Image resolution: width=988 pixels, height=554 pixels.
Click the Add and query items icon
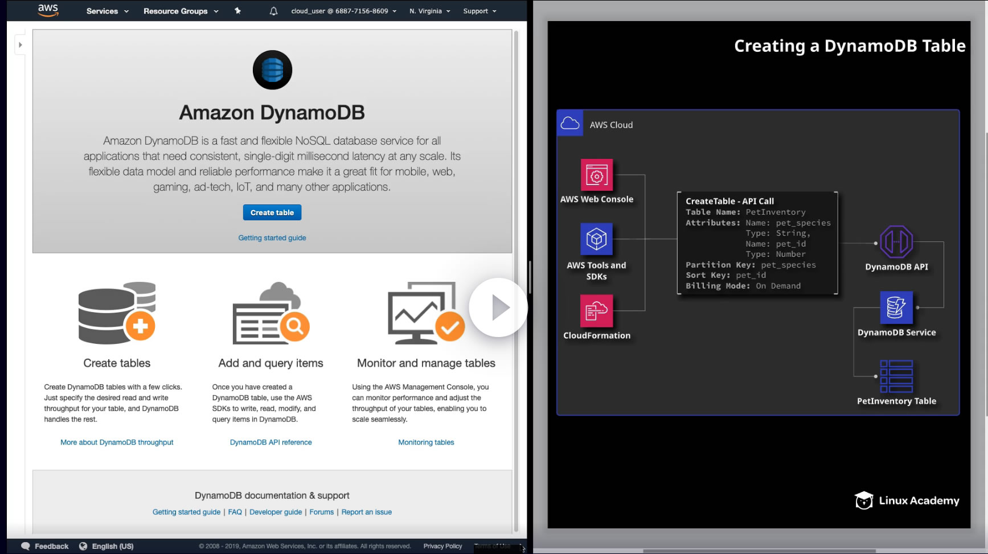click(271, 313)
